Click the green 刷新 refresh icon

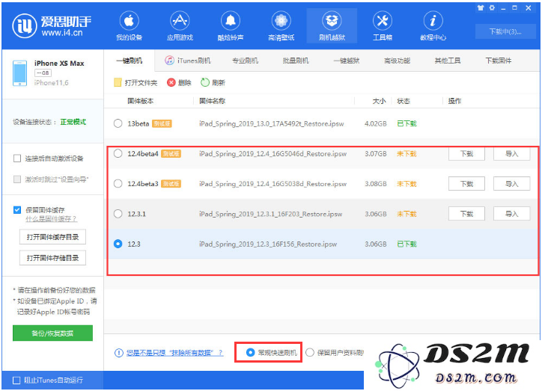click(205, 82)
